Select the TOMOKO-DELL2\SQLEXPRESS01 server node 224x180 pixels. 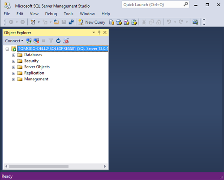[x=63, y=48]
